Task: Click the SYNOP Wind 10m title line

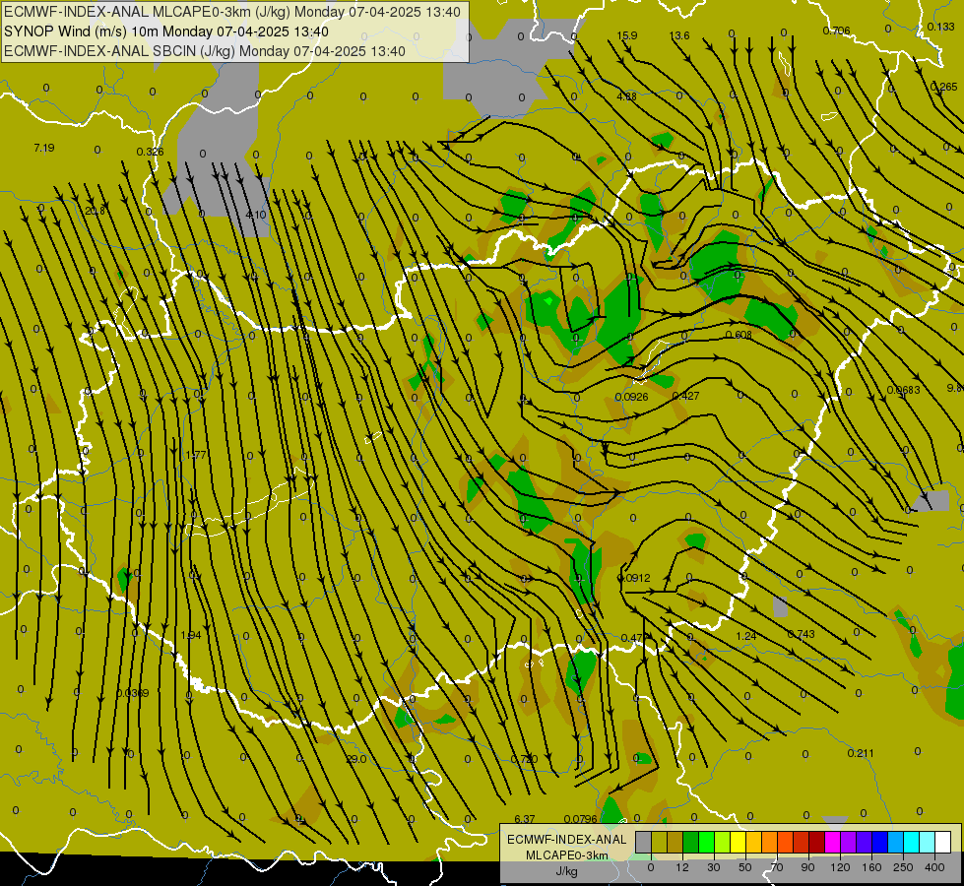Action: click(166, 32)
